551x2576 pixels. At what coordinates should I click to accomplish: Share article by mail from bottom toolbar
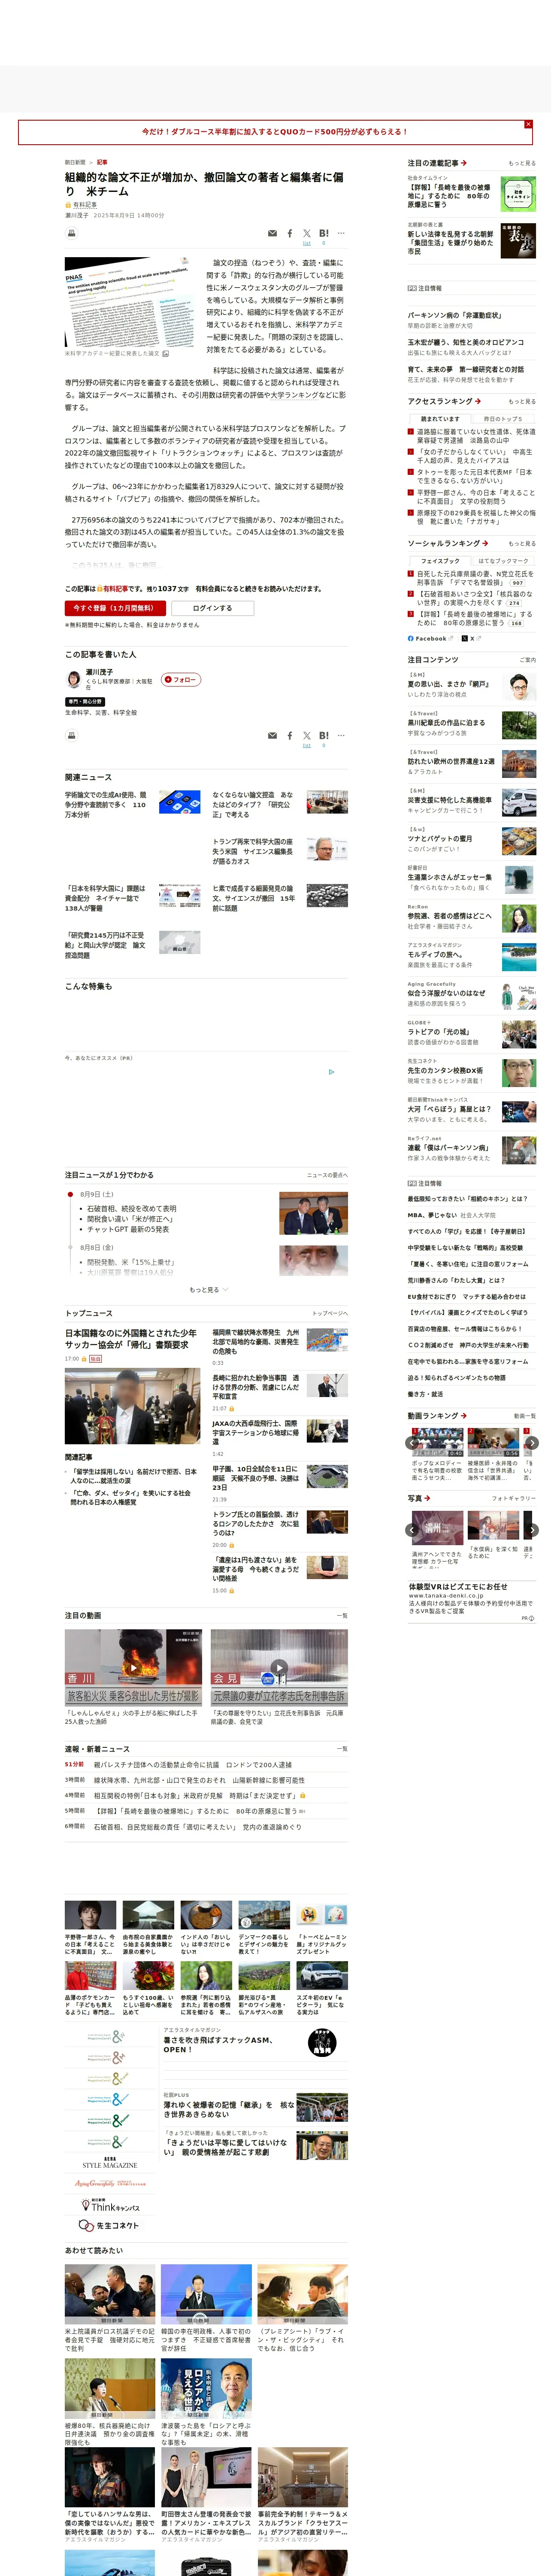(x=272, y=735)
